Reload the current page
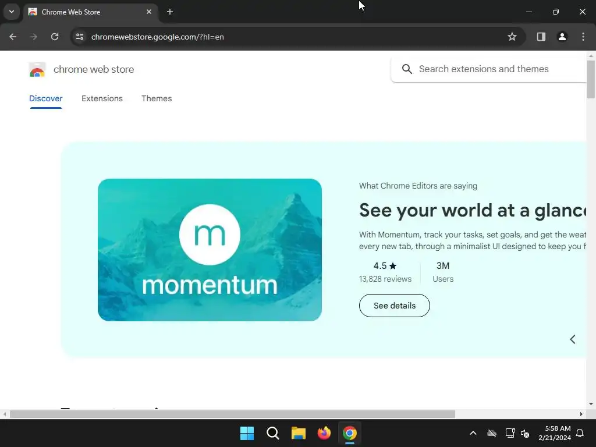The width and height of the screenshot is (596, 447). pos(55,37)
